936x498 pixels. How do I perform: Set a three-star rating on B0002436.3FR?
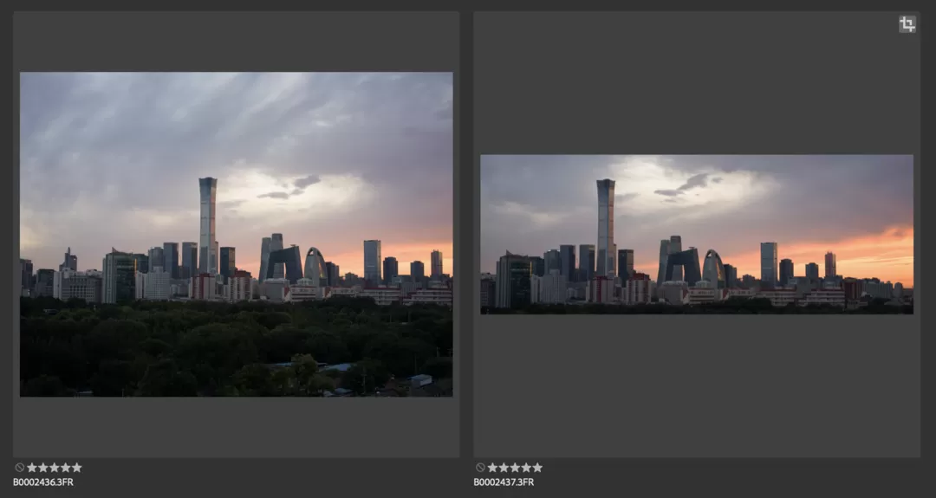[55, 468]
